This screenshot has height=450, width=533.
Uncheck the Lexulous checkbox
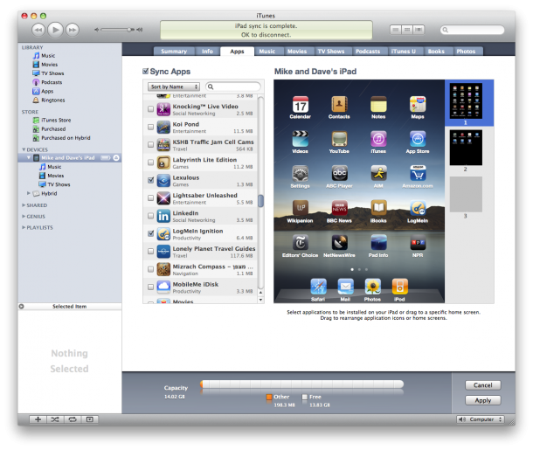[x=150, y=180]
